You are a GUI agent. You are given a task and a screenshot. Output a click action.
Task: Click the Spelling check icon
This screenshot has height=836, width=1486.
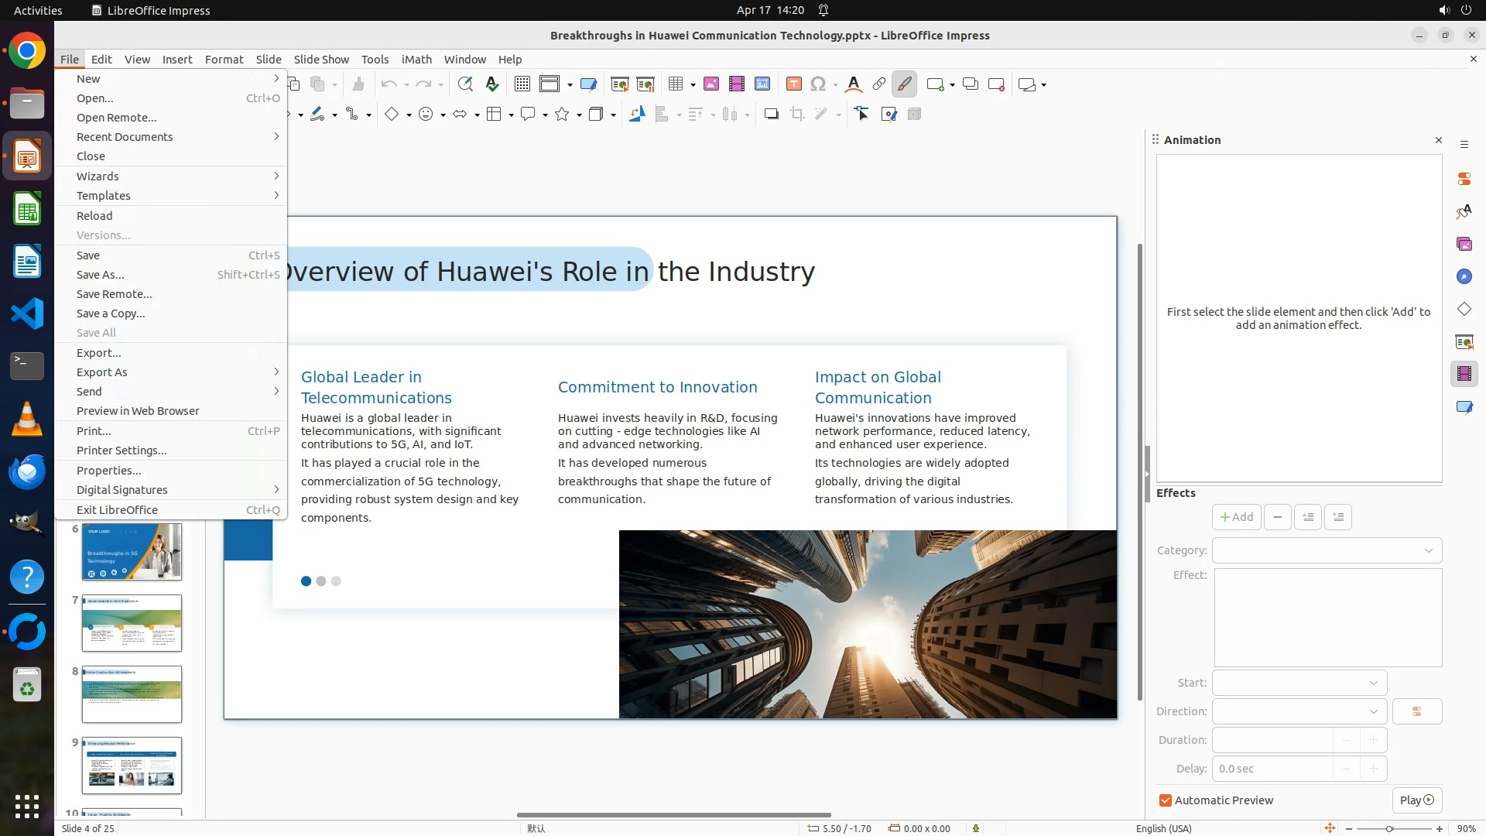491,84
